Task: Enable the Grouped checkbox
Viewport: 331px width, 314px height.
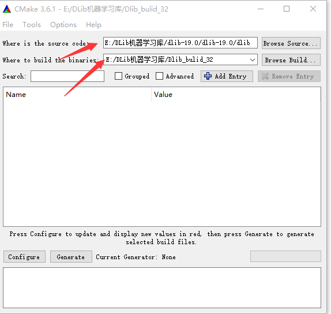Action: point(118,76)
